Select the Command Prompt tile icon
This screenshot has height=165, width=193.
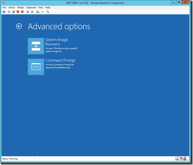click(x=36, y=67)
